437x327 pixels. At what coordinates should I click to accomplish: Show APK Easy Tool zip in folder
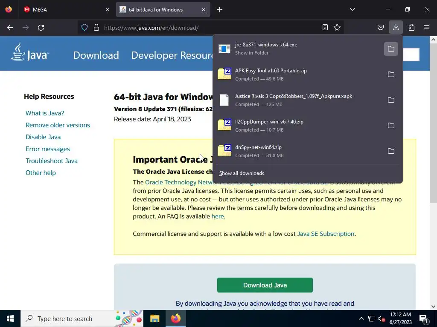[x=391, y=75]
